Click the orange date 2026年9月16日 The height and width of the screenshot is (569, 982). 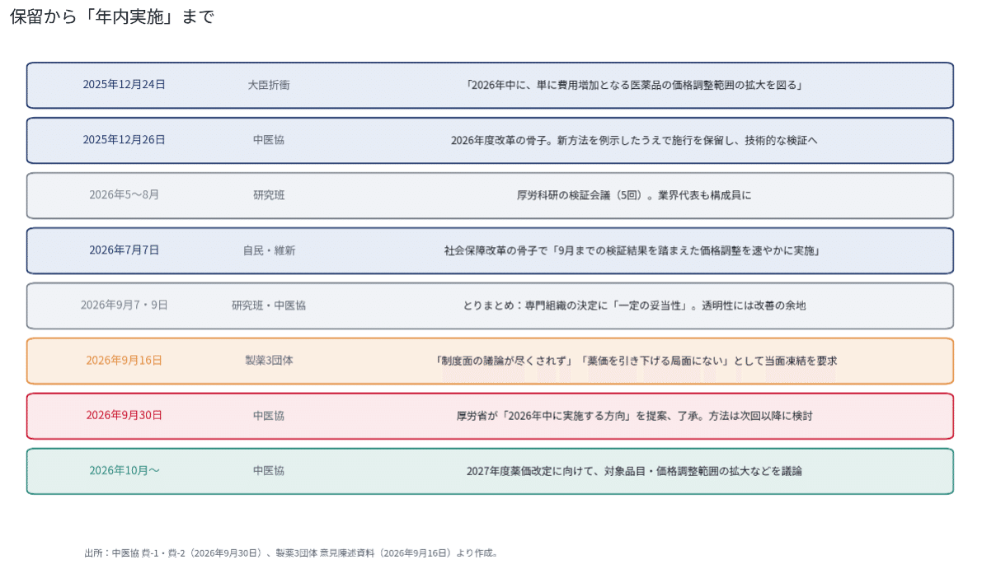[x=124, y=361]
